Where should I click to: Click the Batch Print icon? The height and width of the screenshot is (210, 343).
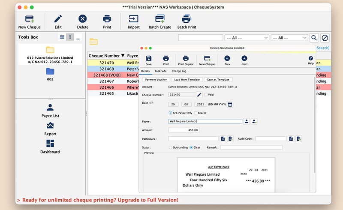[x=187, y=19]
